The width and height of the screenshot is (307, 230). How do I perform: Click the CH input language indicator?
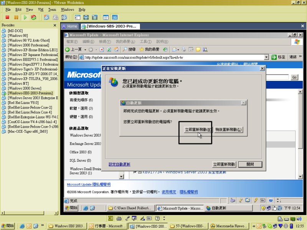(111, 218)
